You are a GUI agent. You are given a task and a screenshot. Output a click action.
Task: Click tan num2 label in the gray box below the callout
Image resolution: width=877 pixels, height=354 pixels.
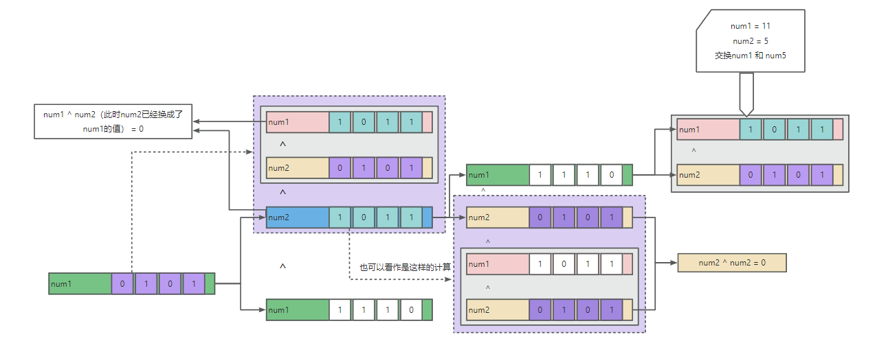tap(709, 175)
